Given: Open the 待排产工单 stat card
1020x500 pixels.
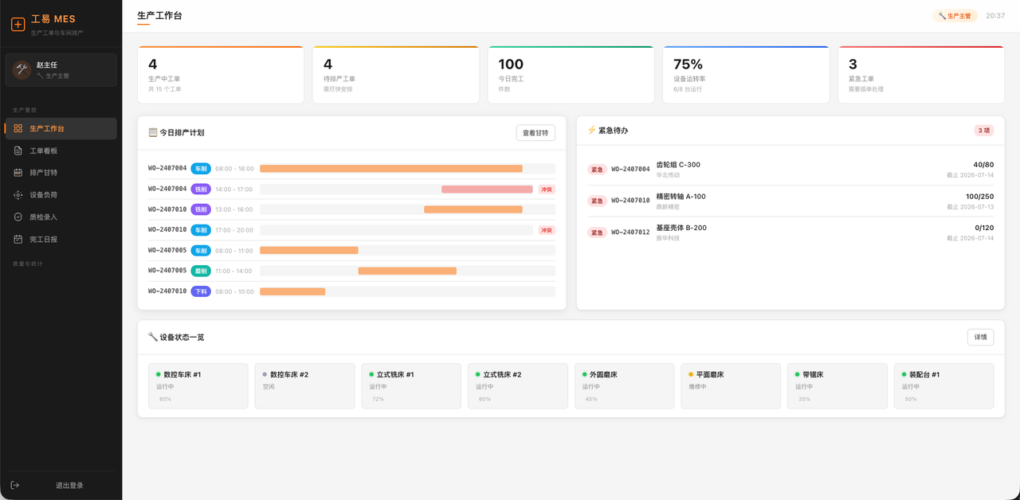Looking at the screenshot, I should tap(395, 75).
